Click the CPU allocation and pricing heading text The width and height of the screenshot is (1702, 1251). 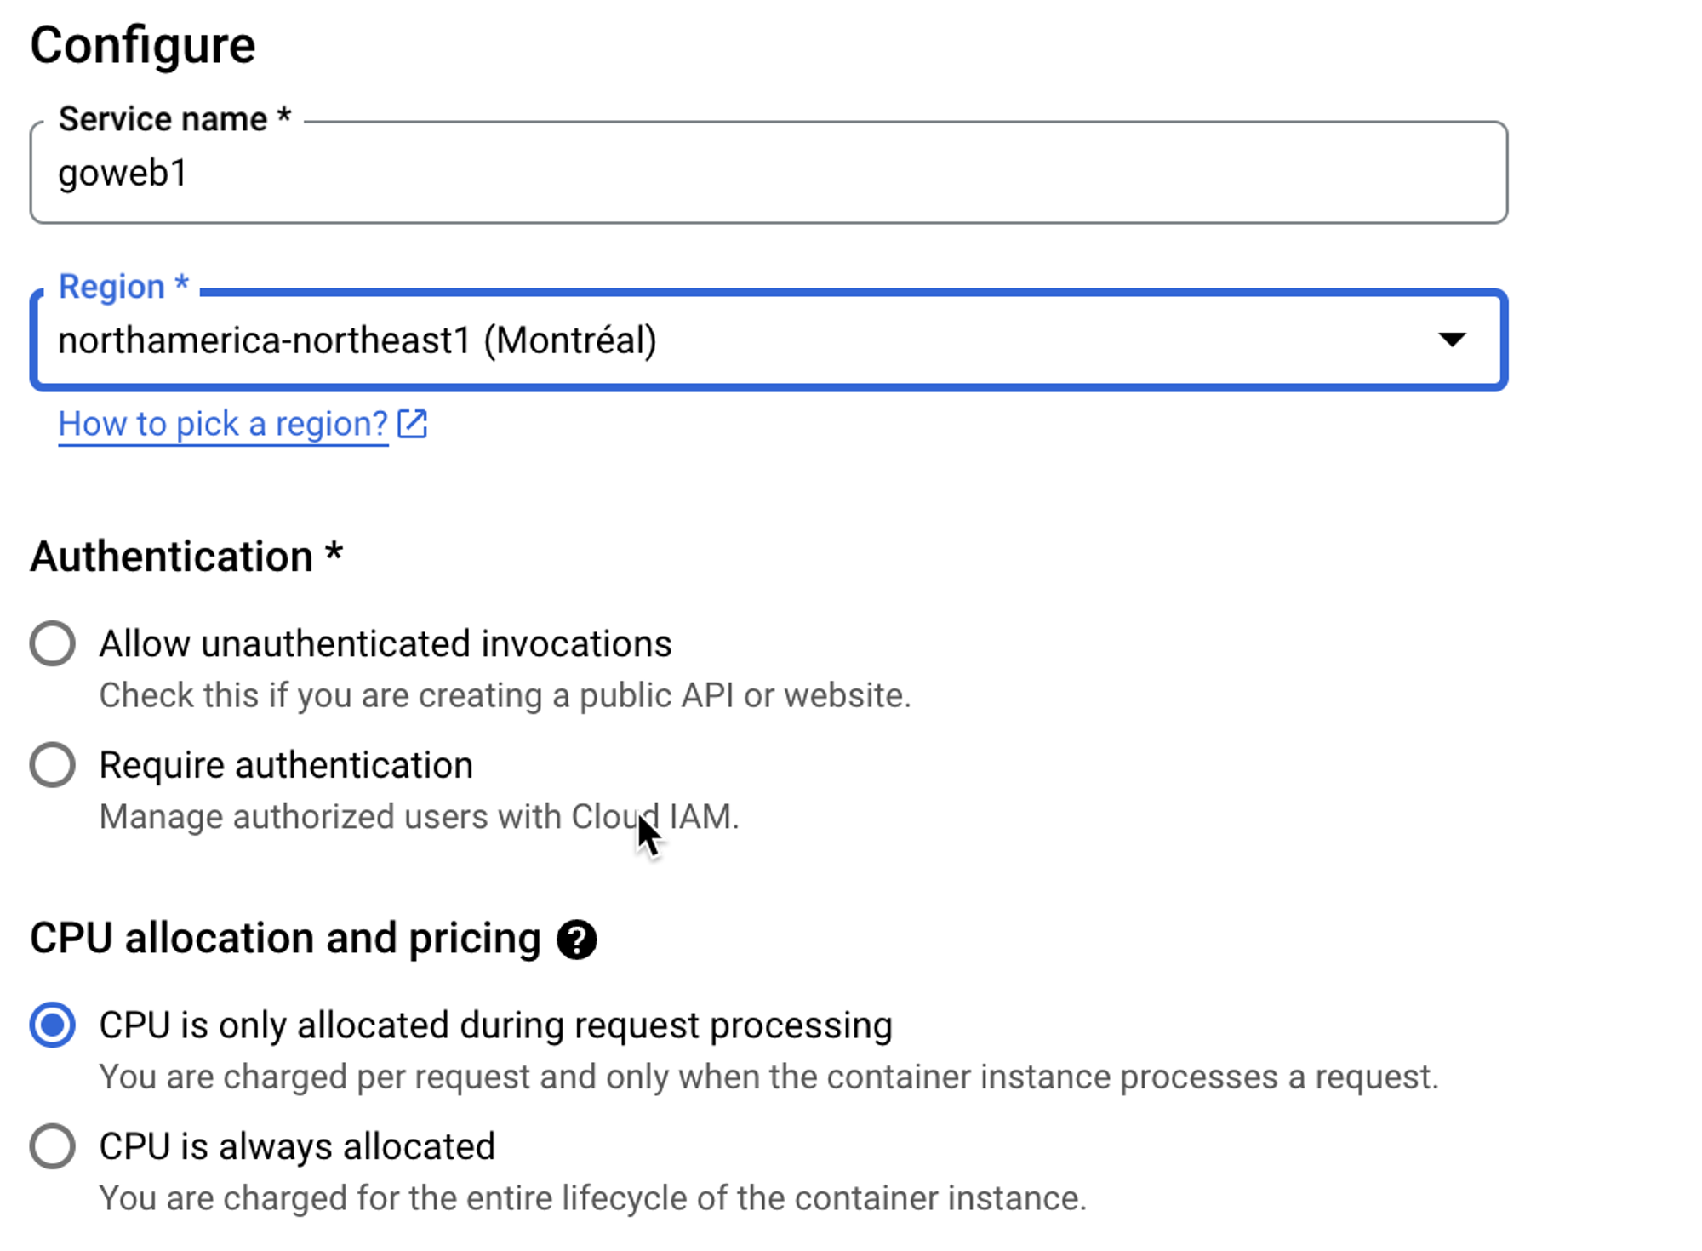coord(285,939)
